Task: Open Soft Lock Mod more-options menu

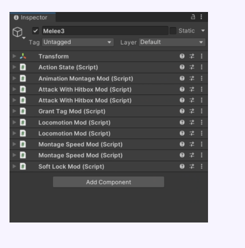Action: [x=201, y=166]
